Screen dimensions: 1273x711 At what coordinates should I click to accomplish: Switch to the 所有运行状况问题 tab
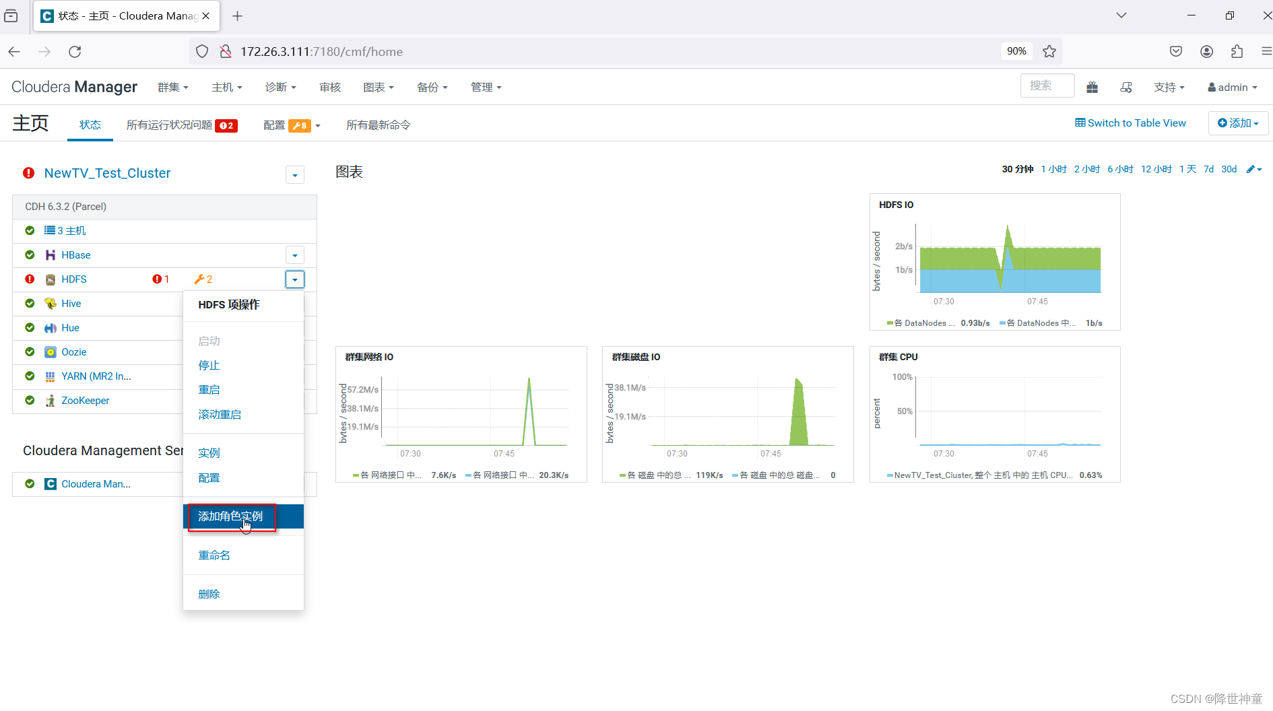click(182, 125)
